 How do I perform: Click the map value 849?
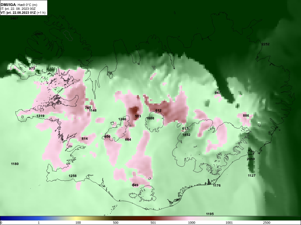click(135, 185)
